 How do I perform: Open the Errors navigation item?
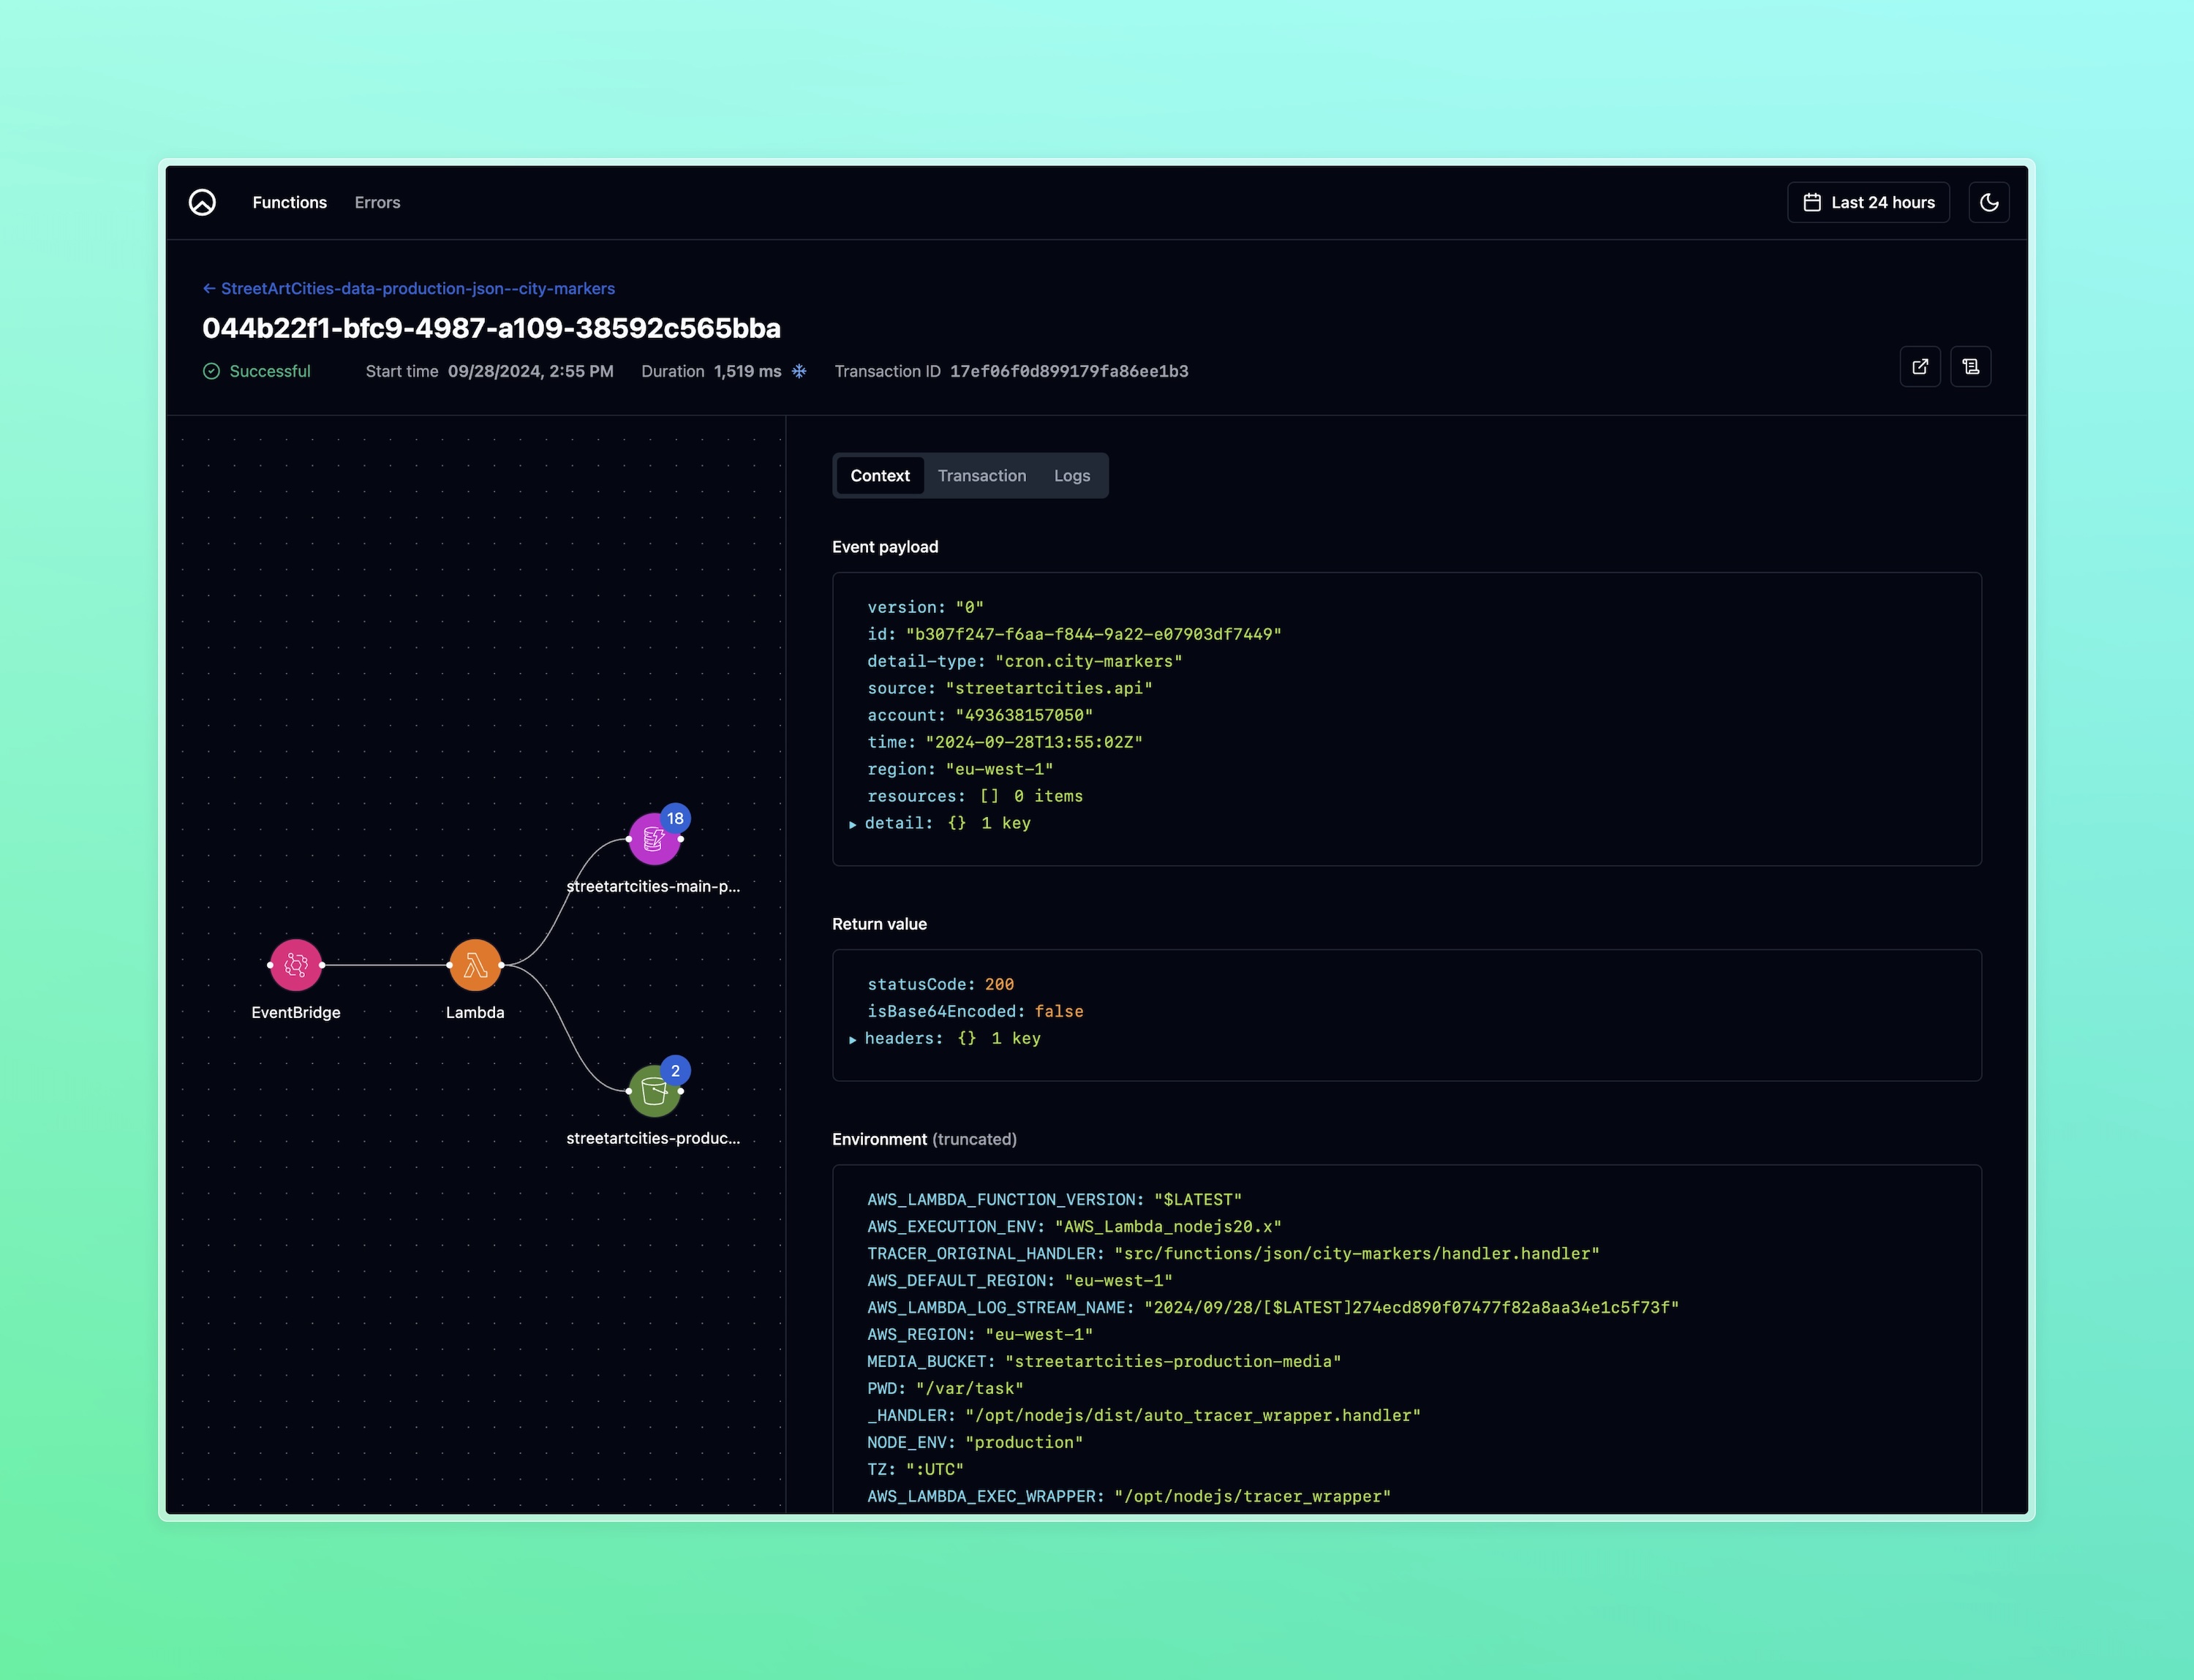tap(377, 202)
